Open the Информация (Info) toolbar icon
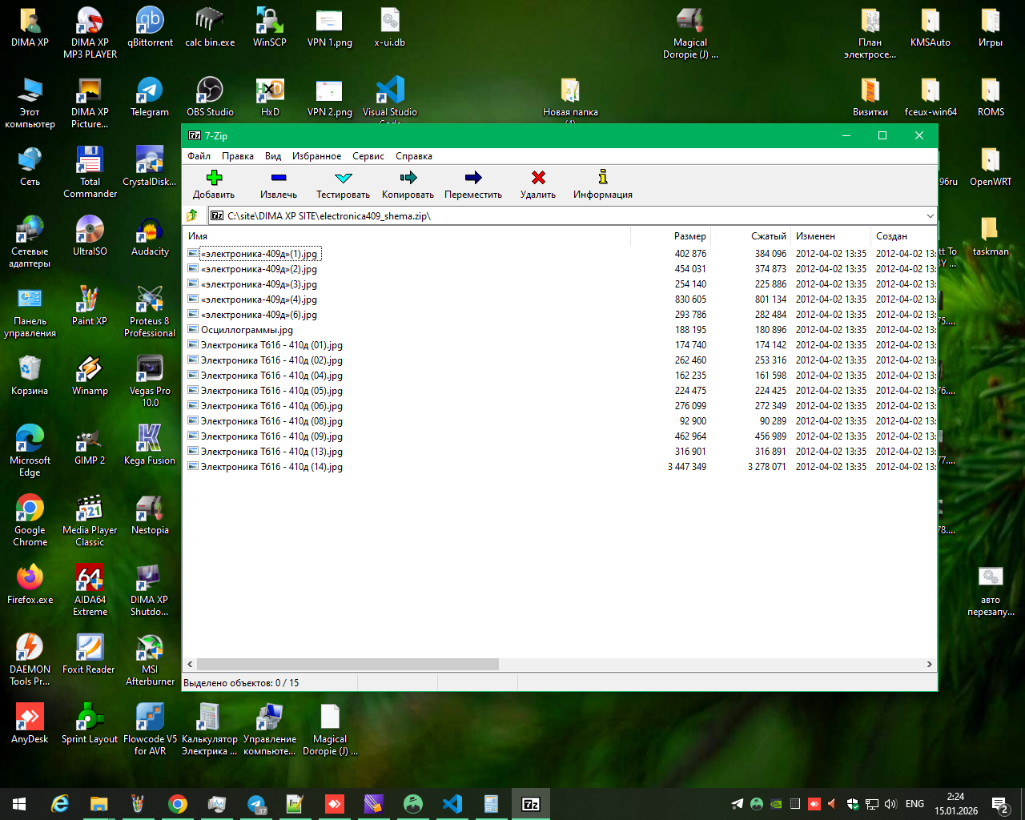The height and width of the screenshot is (820, 1025). [x=603, y=178]
